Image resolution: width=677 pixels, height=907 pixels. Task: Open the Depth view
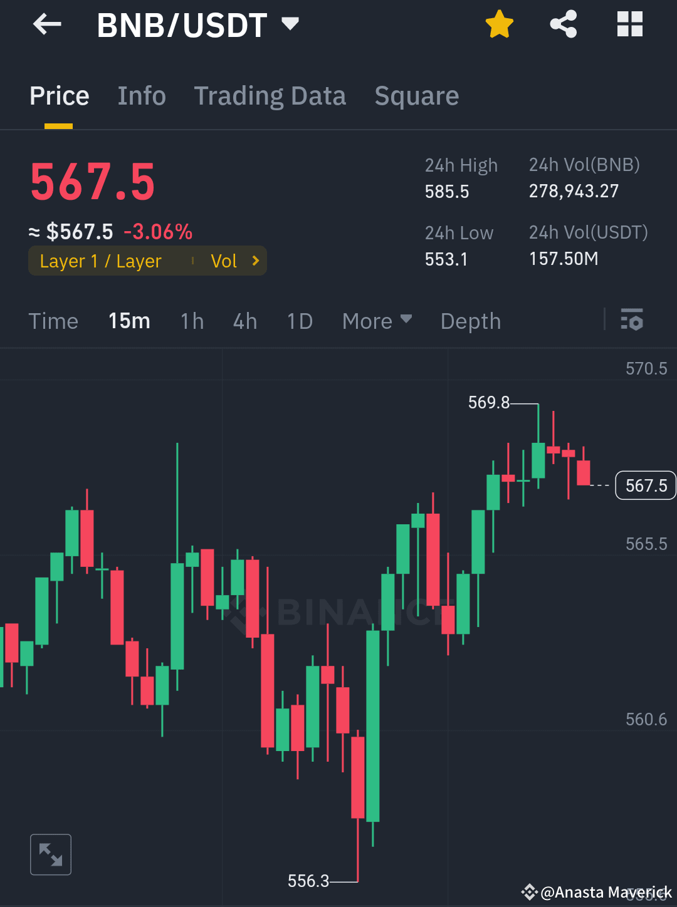click(x=470, y=321)
